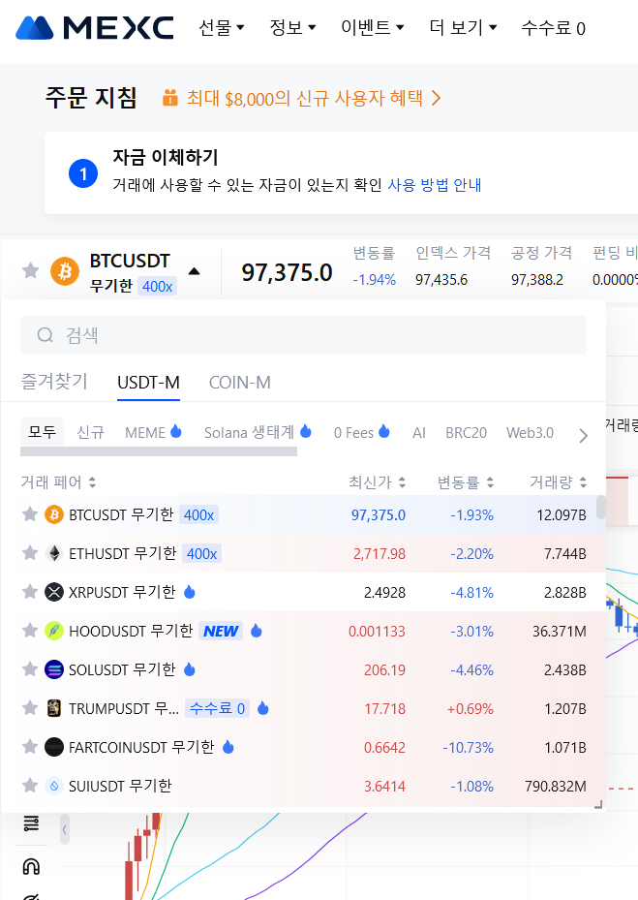Click the TRUMP coin icon
The width and height of the screenshot is (638, 900).
pyautogui.click(x=54, y=708)
